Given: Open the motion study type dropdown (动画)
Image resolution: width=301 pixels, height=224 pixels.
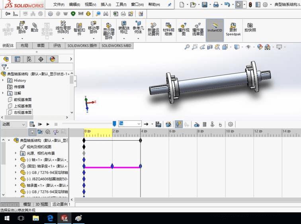Looking at the screenshot, I should [x=13, y=124].
